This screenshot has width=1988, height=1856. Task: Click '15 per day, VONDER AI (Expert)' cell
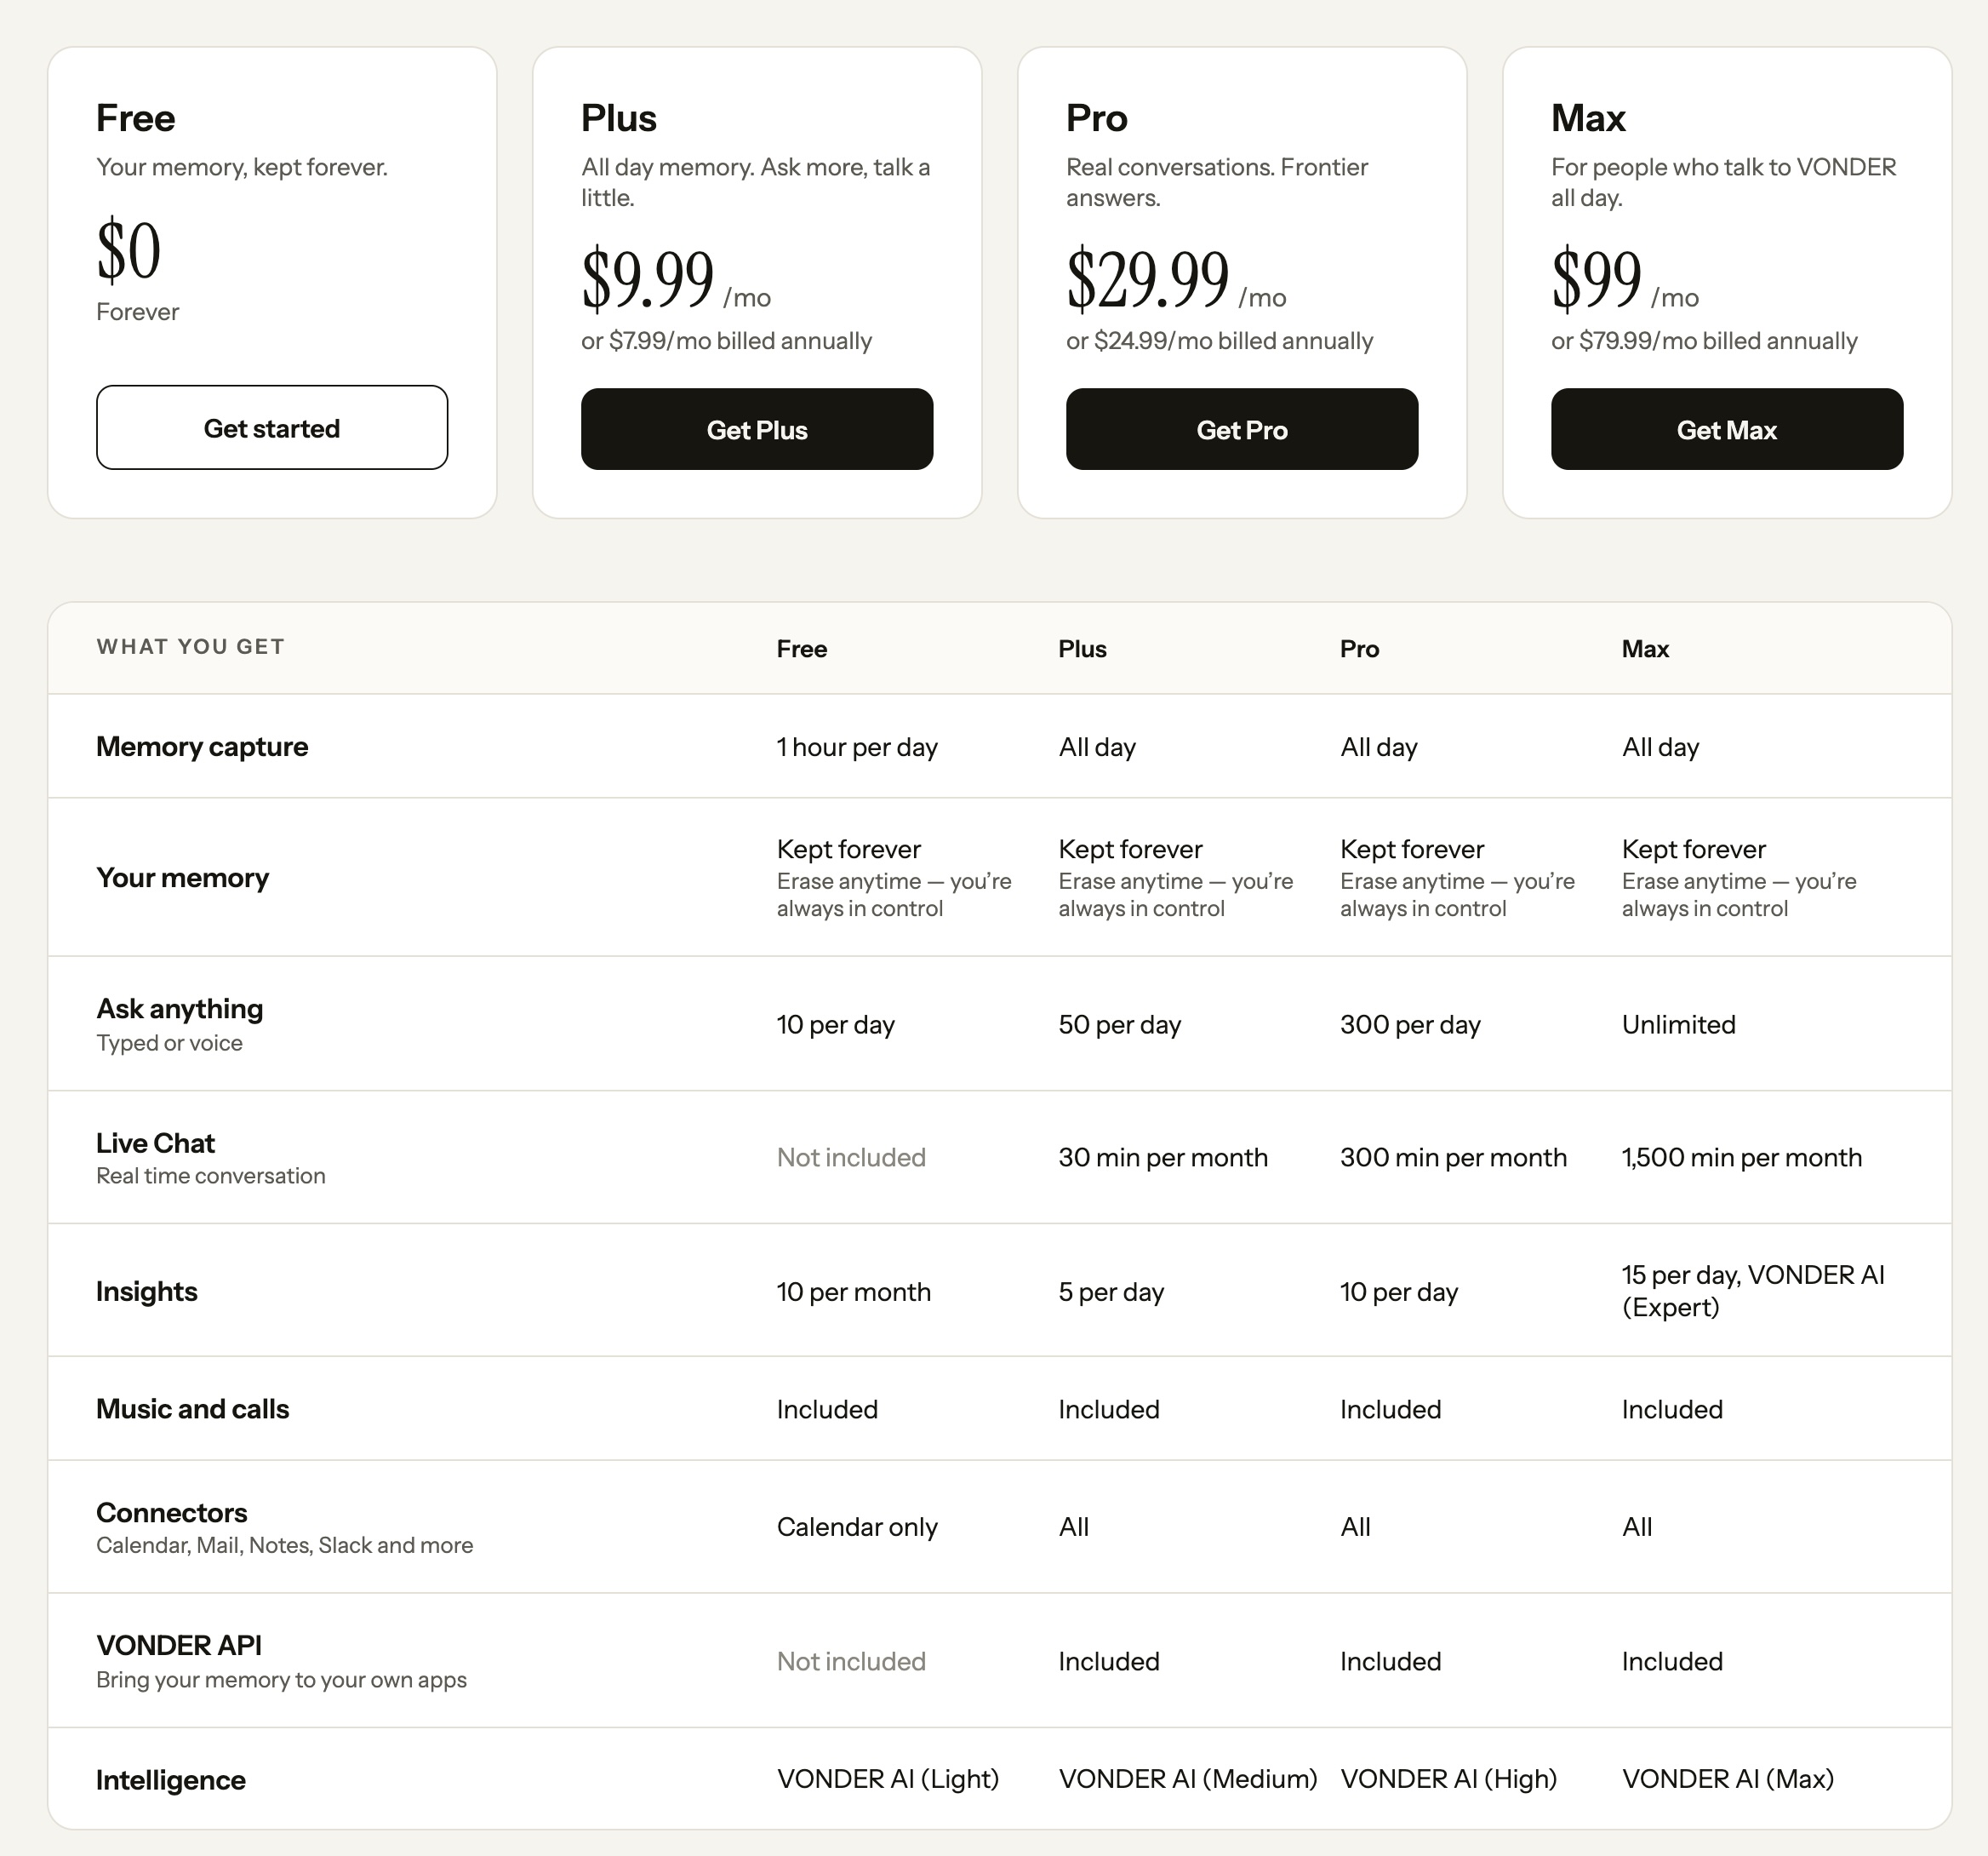coord(1753,1291)
